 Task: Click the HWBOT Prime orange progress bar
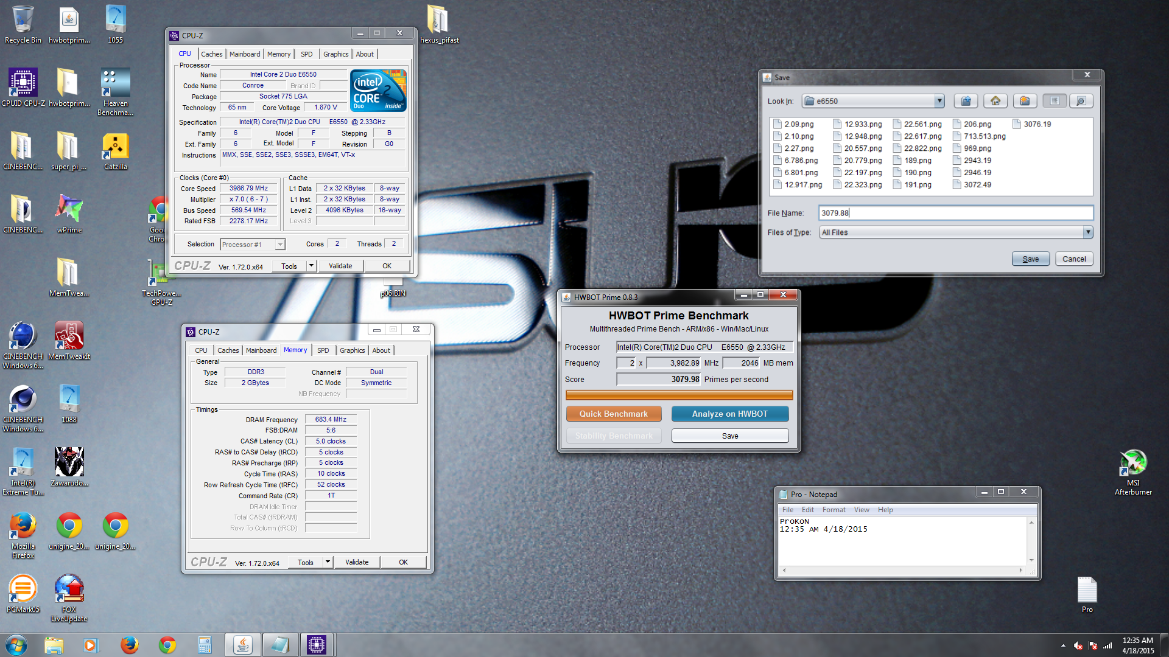click(679, 395)
